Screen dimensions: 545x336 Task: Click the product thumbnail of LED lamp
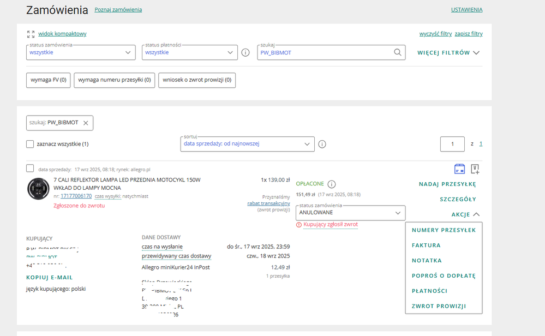point(38,188)
